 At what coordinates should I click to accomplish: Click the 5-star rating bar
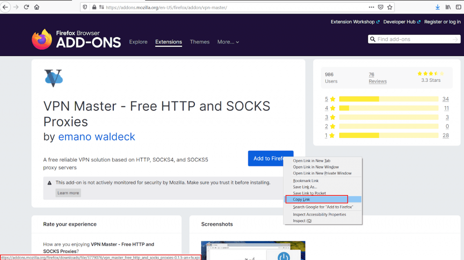tap(388, 99)
